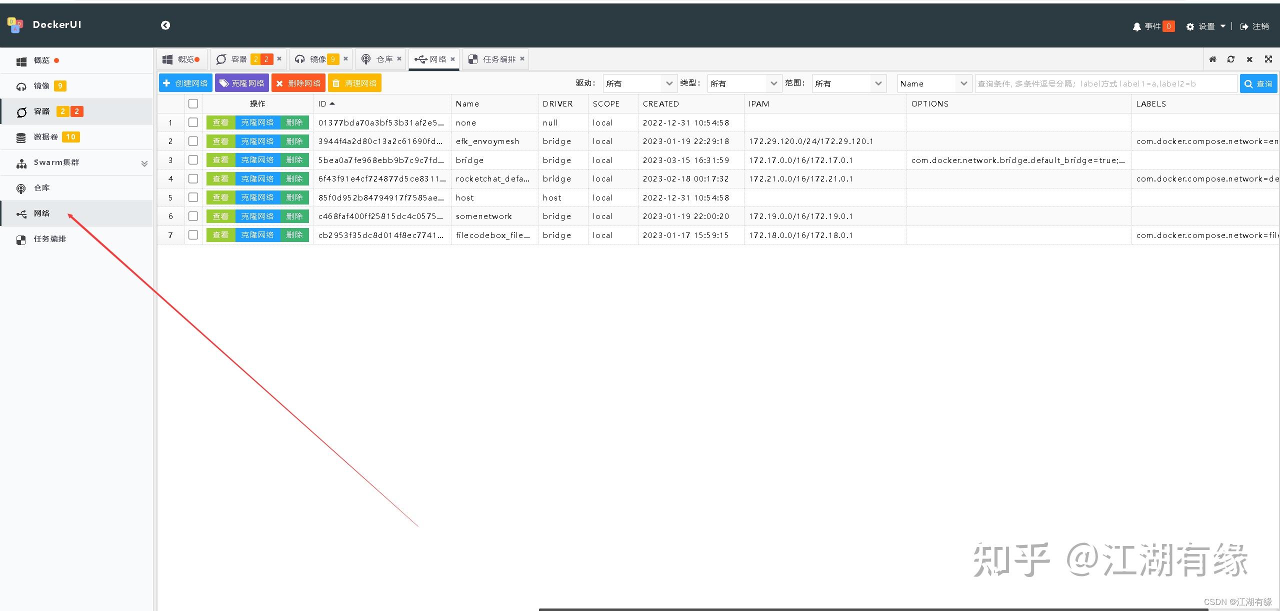Open the 仓库 section in the sidebar
The height and width of the screenshot is (611, 1280).
pos(41,187)
